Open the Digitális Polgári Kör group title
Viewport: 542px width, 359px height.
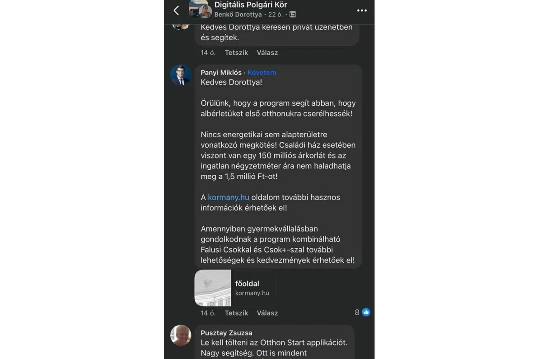coord(251,5)
